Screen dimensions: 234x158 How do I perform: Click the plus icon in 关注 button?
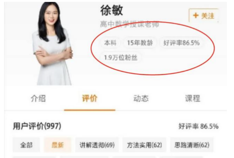click(196, 15)
